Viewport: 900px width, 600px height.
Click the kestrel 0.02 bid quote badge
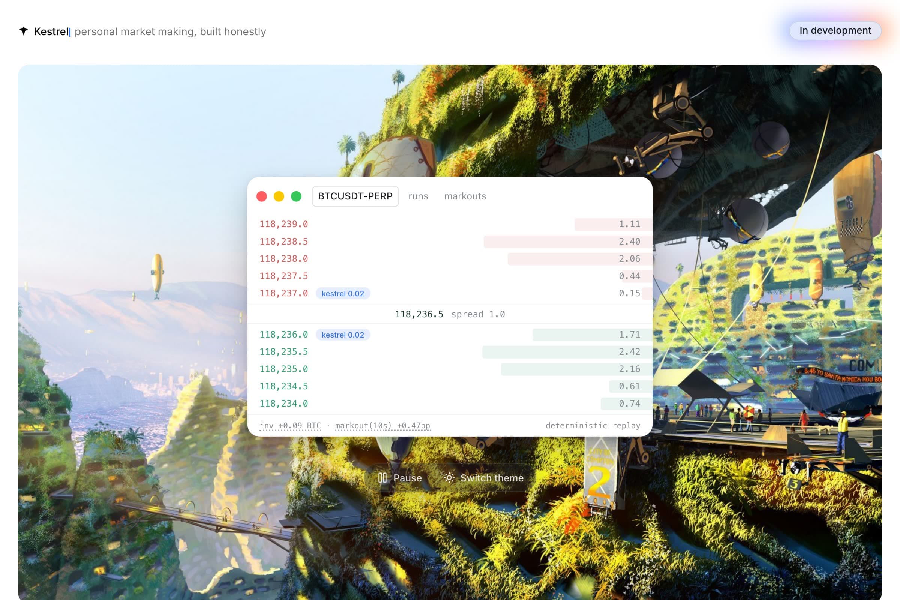point(342,335)
